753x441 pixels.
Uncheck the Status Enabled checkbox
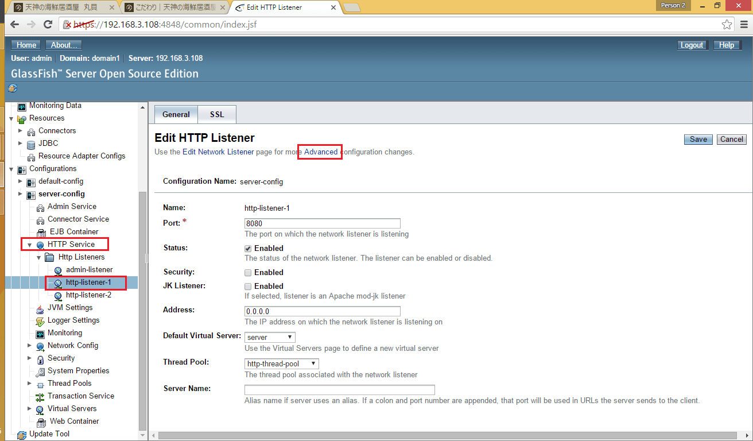(x=248, y=249)
